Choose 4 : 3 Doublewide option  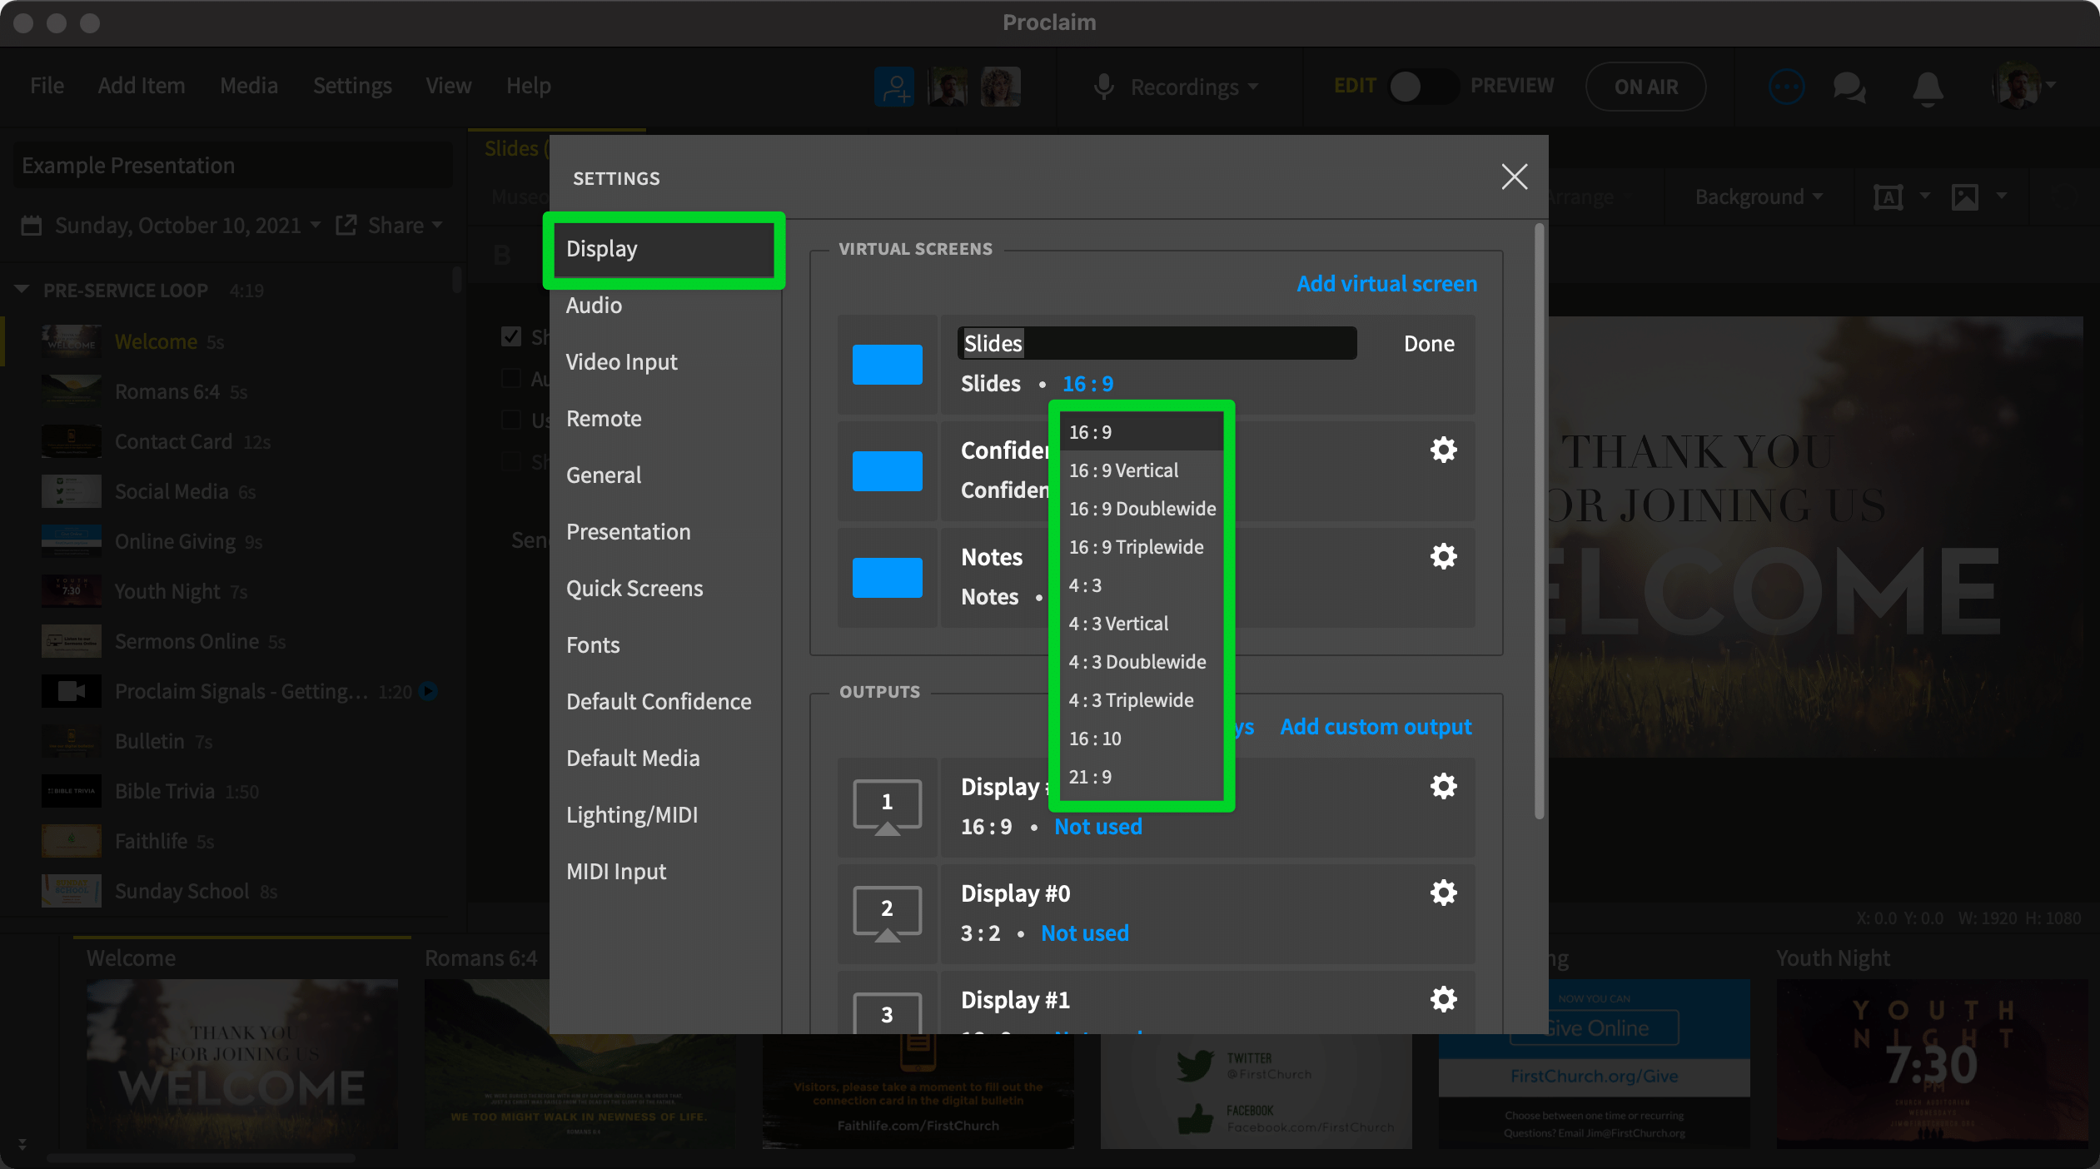pyautogui.click(x=1142, y=662)
